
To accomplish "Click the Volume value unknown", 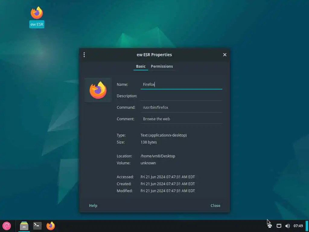I will [x=148, y=163].
